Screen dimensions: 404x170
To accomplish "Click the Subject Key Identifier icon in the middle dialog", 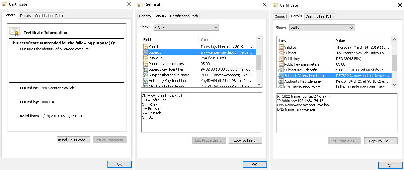I will [x=146, y=69].
